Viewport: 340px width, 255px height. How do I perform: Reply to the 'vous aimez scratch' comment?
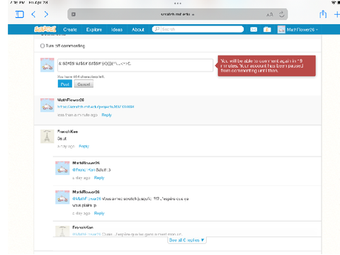(x=99, y=213)
